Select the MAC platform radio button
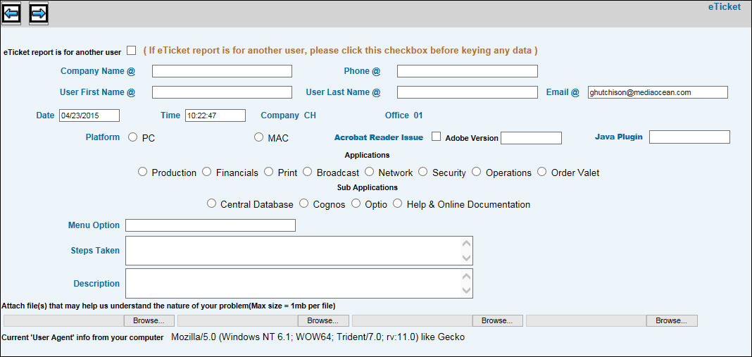The width and height of the screenshot is (752, 357). pyautogui.click(x=259, y=137)
